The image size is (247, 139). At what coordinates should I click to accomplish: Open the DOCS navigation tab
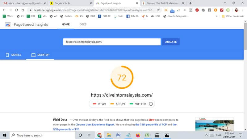pos(83,24)
